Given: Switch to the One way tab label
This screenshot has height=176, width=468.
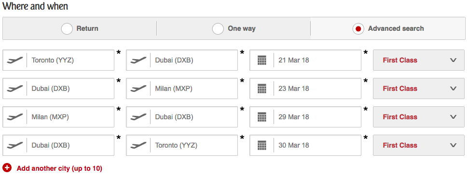Looking at the screenshot, I should pos(242,28).
